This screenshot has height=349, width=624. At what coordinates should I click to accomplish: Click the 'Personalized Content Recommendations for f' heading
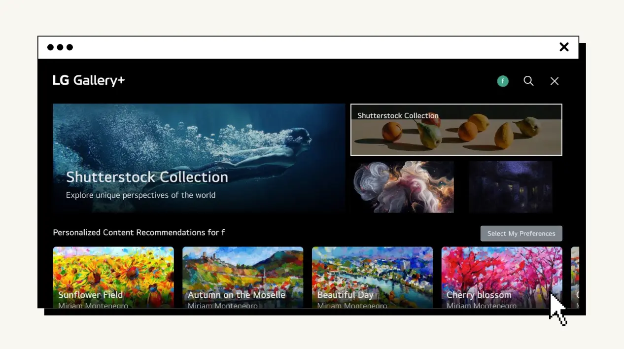tap(139, 232)
